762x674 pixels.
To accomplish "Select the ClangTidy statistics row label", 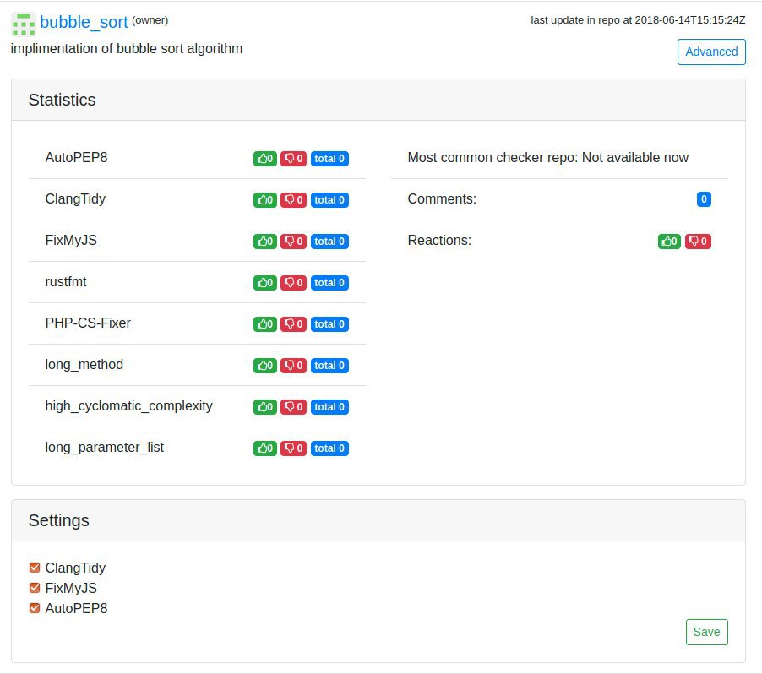I will (x=75, y=198).
